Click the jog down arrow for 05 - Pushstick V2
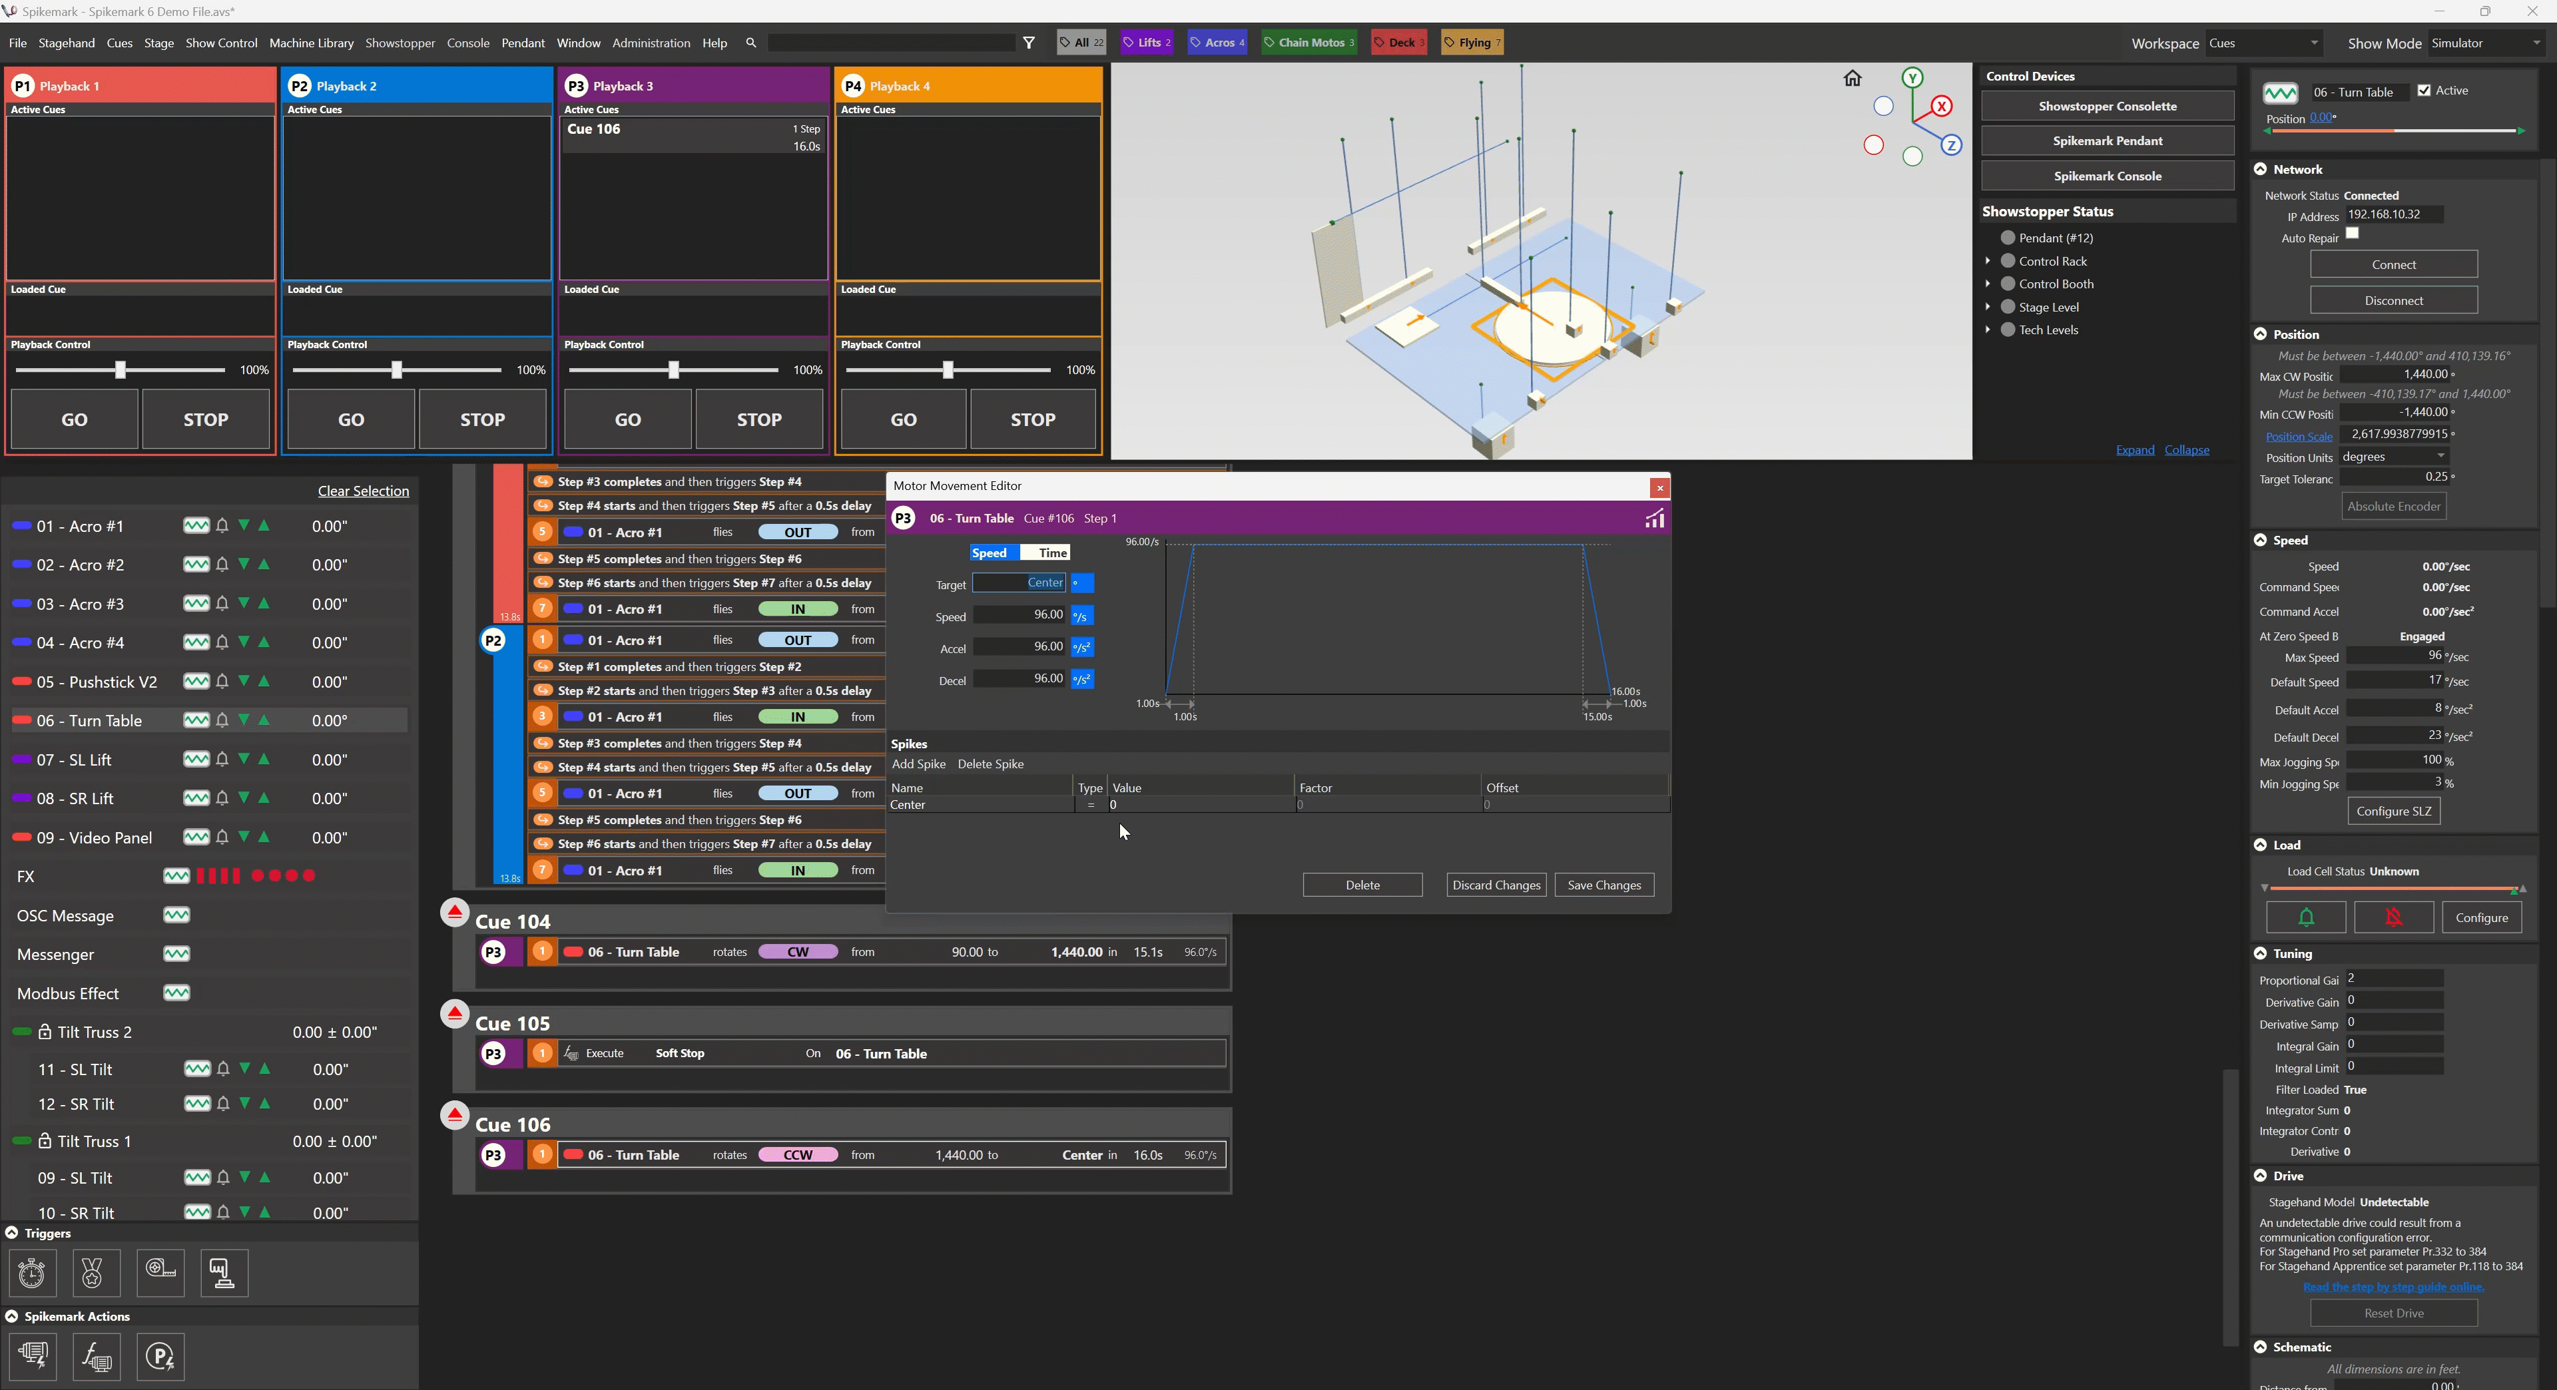2557x1390 pixels. tap(243, 680)
